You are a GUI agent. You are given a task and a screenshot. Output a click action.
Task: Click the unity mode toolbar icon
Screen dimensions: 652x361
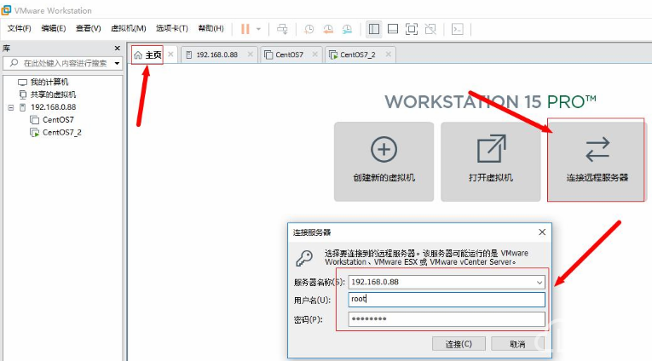tap(430, 29)
